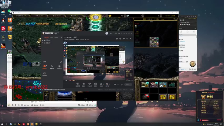Show hidden system tray icons

[x=201, y=124]
